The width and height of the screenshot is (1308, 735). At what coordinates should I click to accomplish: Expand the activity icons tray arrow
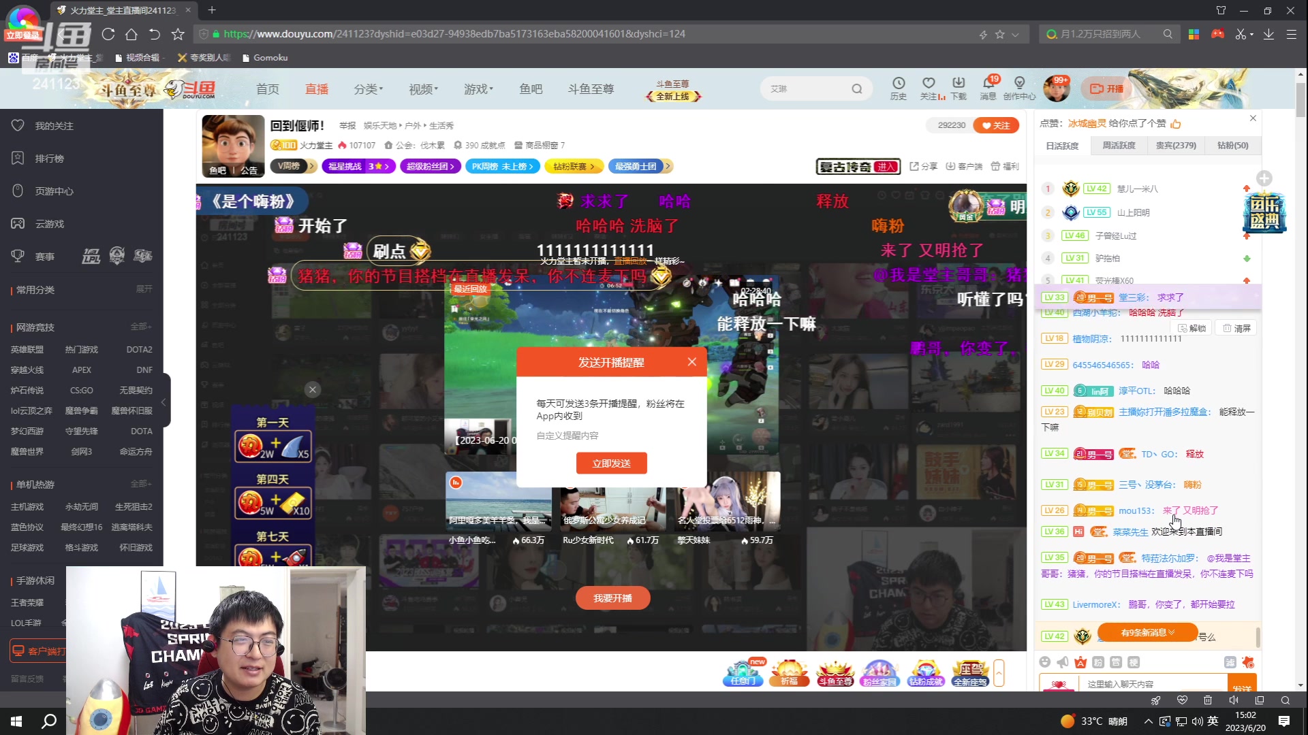tap(999, 673)
